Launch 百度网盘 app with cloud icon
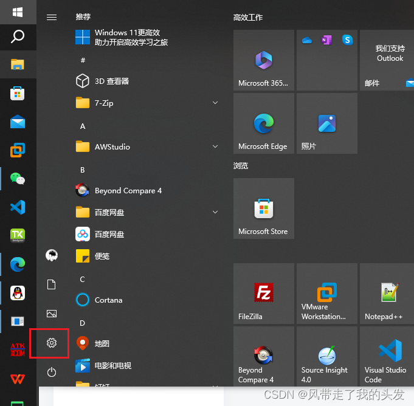 coord(147,234)
